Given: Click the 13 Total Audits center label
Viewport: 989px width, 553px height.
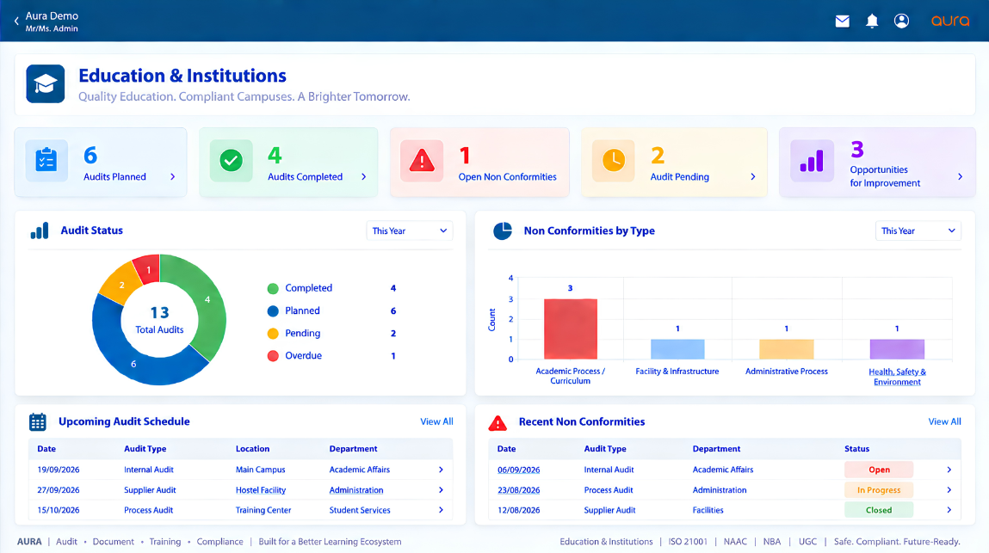Looking at the screenshot, I should (159, 320).
